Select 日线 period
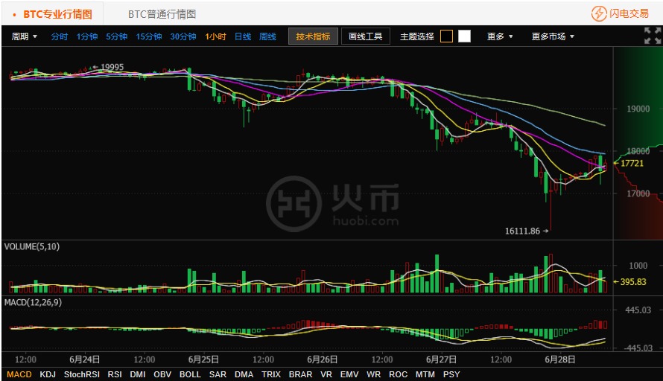663x381 pixels. click(x=243, y=36)
